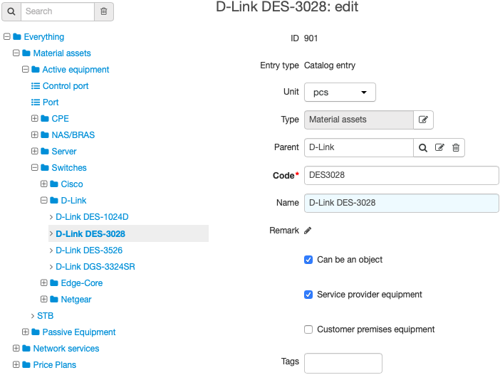The height and width of the screenshot is (375, 500).
Task: Collapse the Switches tree node
Action: coord(34,168)
